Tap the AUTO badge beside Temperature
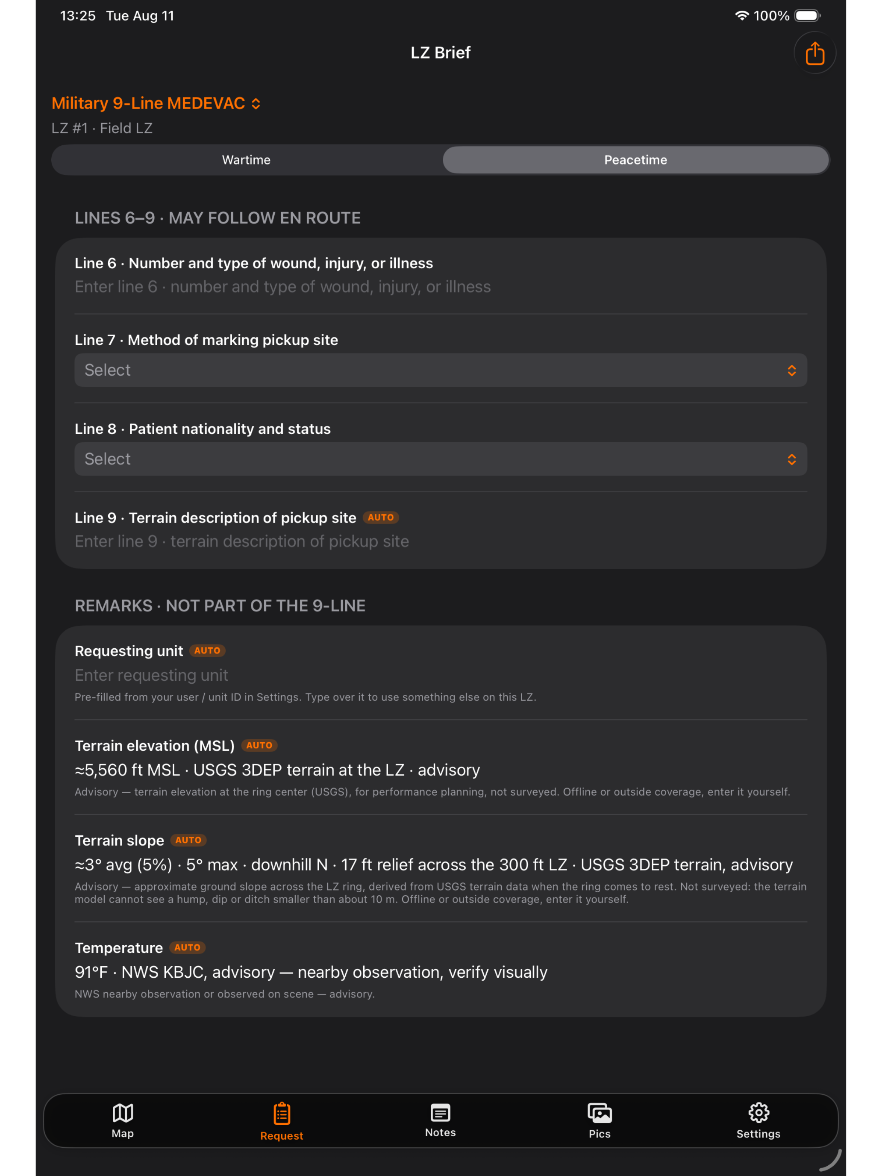The image size is (882, 1176). [187, 947]
